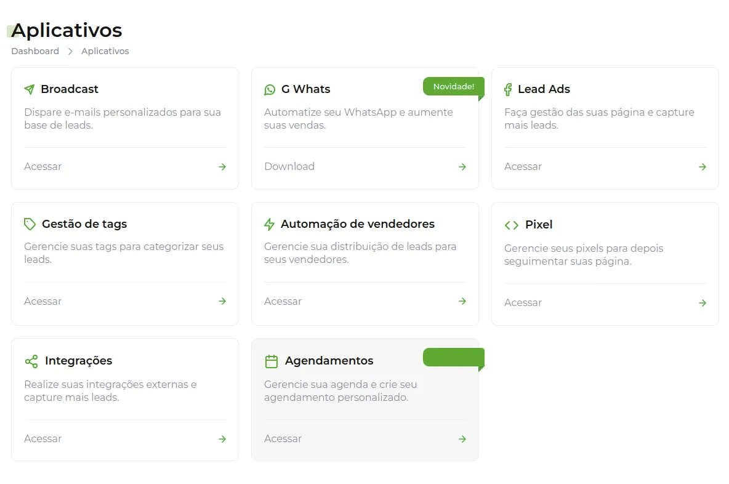Click the arrow icon in Pixel card

[x=703, y=303]
